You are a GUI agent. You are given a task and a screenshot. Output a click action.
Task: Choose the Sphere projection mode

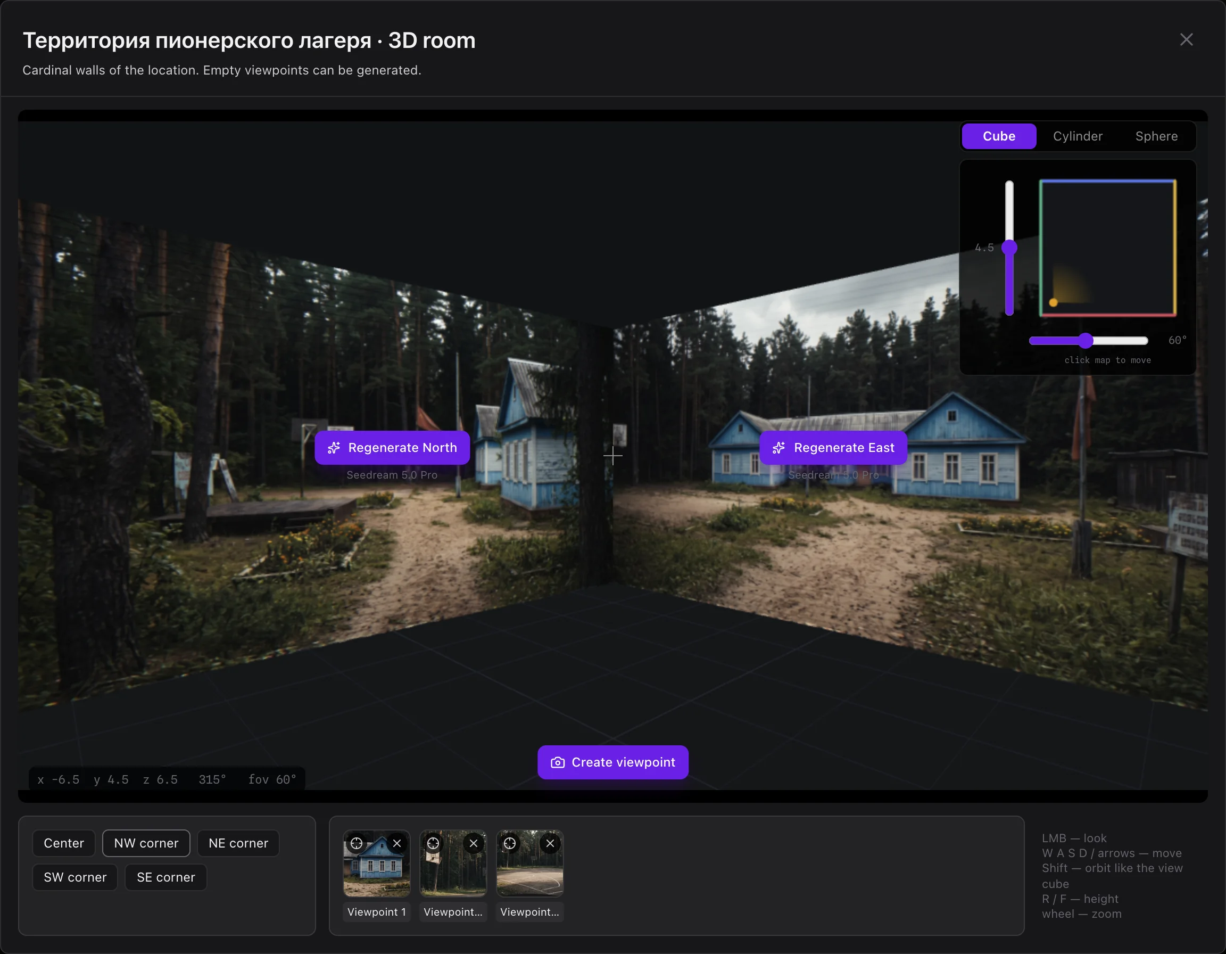click(1156, 136)
